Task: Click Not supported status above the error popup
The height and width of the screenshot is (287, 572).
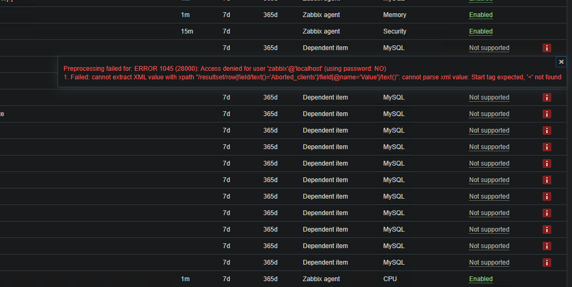Action: (489, 48)
